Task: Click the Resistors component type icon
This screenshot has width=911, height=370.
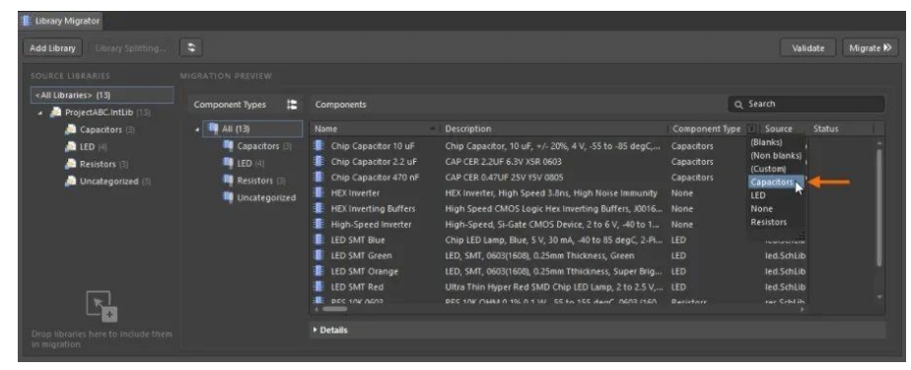Action: point(229,181)
